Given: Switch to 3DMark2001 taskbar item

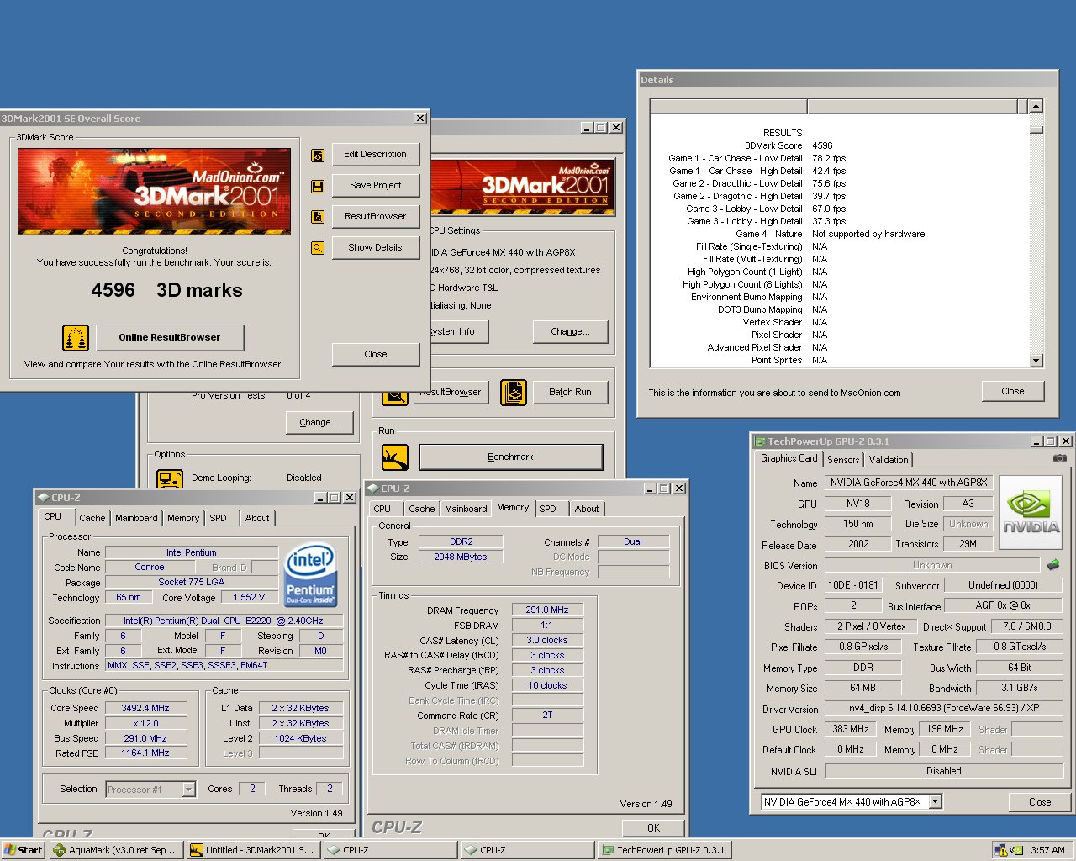Looking at the screenshot, I should [x=253, y=850].
